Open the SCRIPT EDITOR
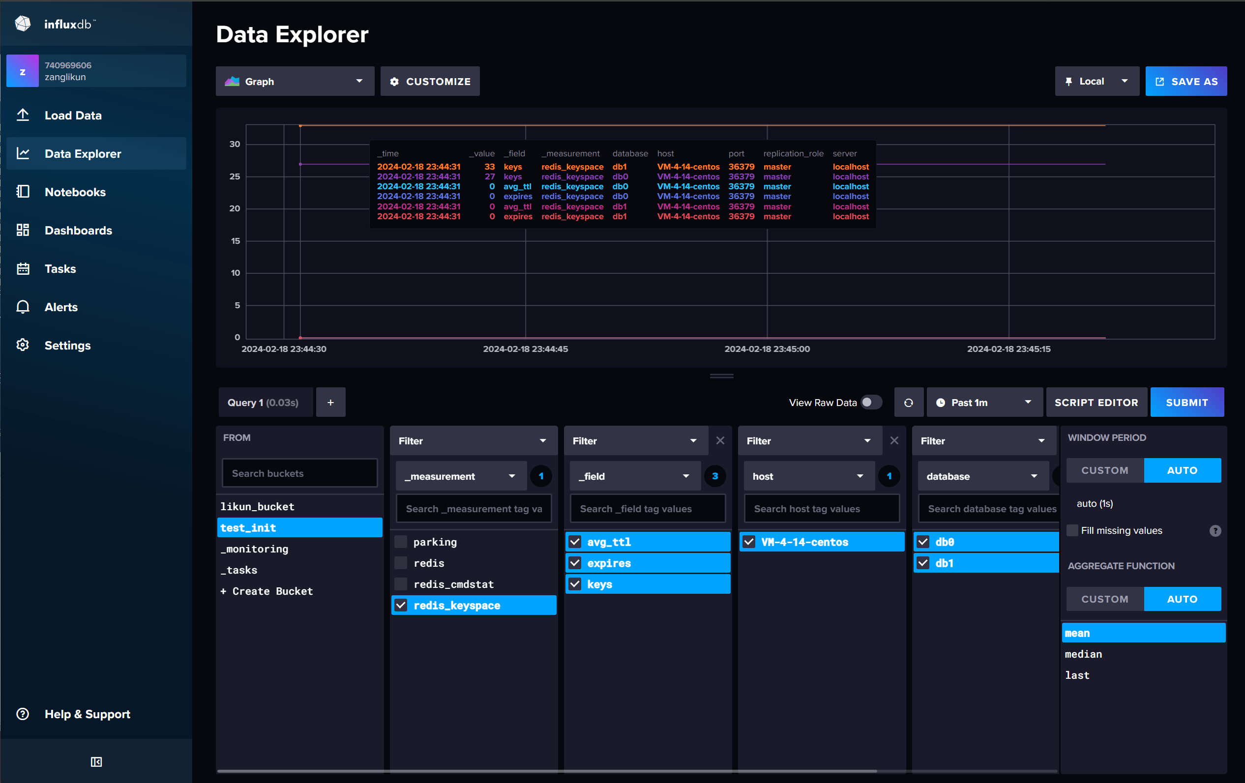Image resolution: width=1245 pixels, height=783 pixels. click(1096, 402)
